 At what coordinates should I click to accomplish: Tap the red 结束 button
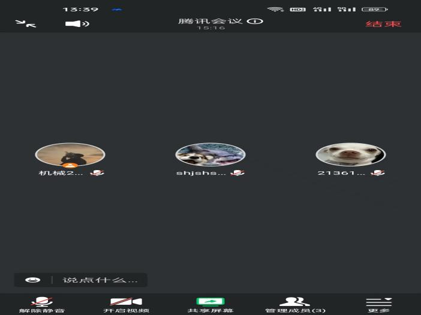tap(383, 24)
